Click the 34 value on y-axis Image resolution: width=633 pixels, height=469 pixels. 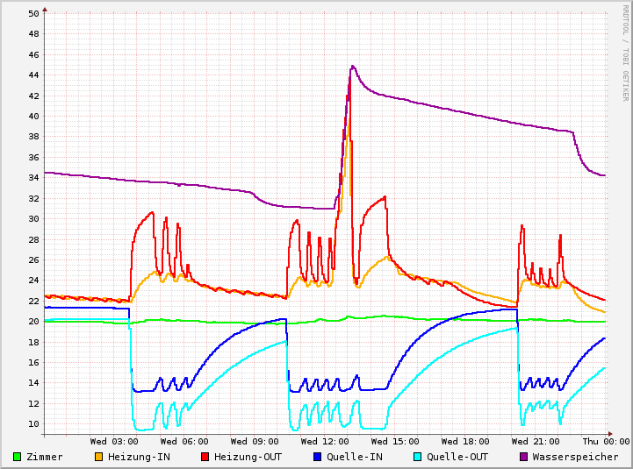[33, 177]
